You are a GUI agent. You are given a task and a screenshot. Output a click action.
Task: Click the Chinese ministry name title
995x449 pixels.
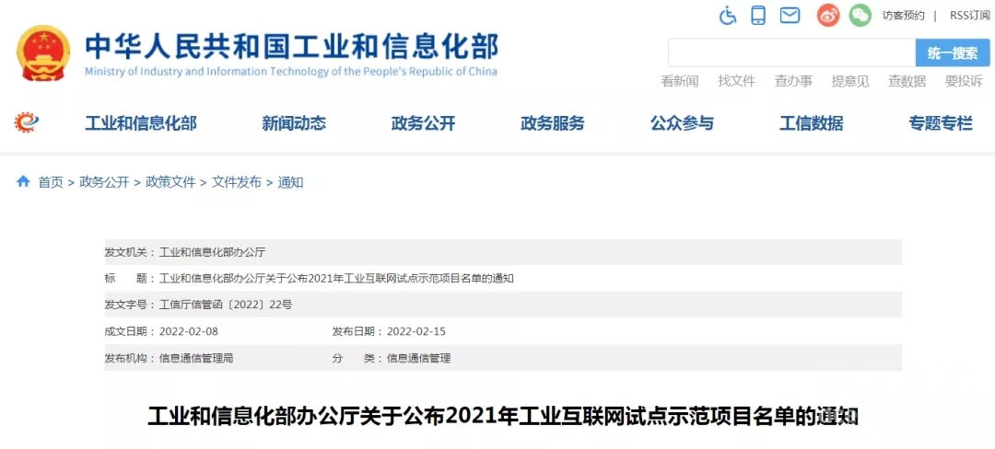[292, 46]
